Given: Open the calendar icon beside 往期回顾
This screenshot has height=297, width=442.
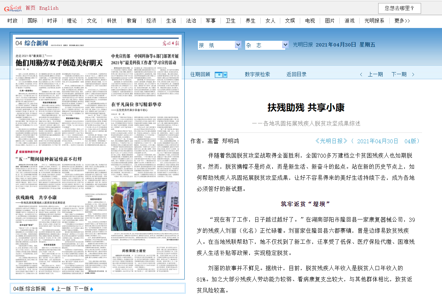Looking at the screenshot, I should [218, 75].
